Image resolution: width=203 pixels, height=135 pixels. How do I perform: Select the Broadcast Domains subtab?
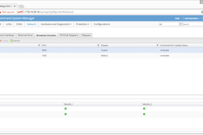46,35
